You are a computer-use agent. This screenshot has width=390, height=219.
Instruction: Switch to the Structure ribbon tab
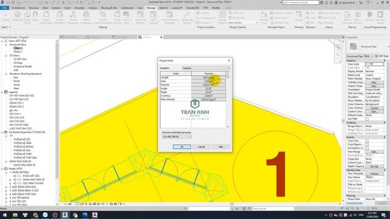pyautogui.click(x=34, y=8)
